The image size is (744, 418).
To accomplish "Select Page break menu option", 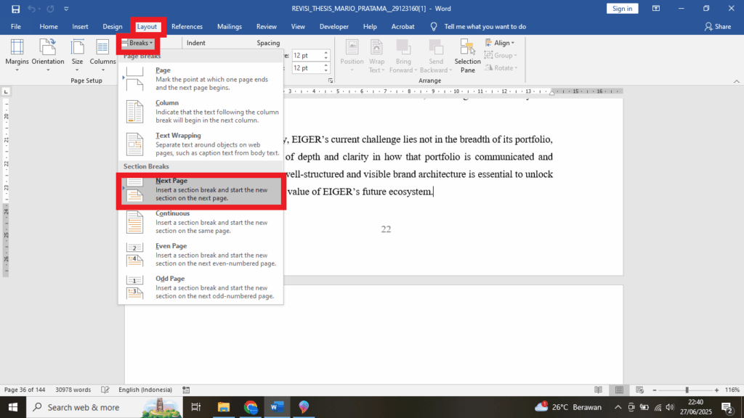I will 201,78.
